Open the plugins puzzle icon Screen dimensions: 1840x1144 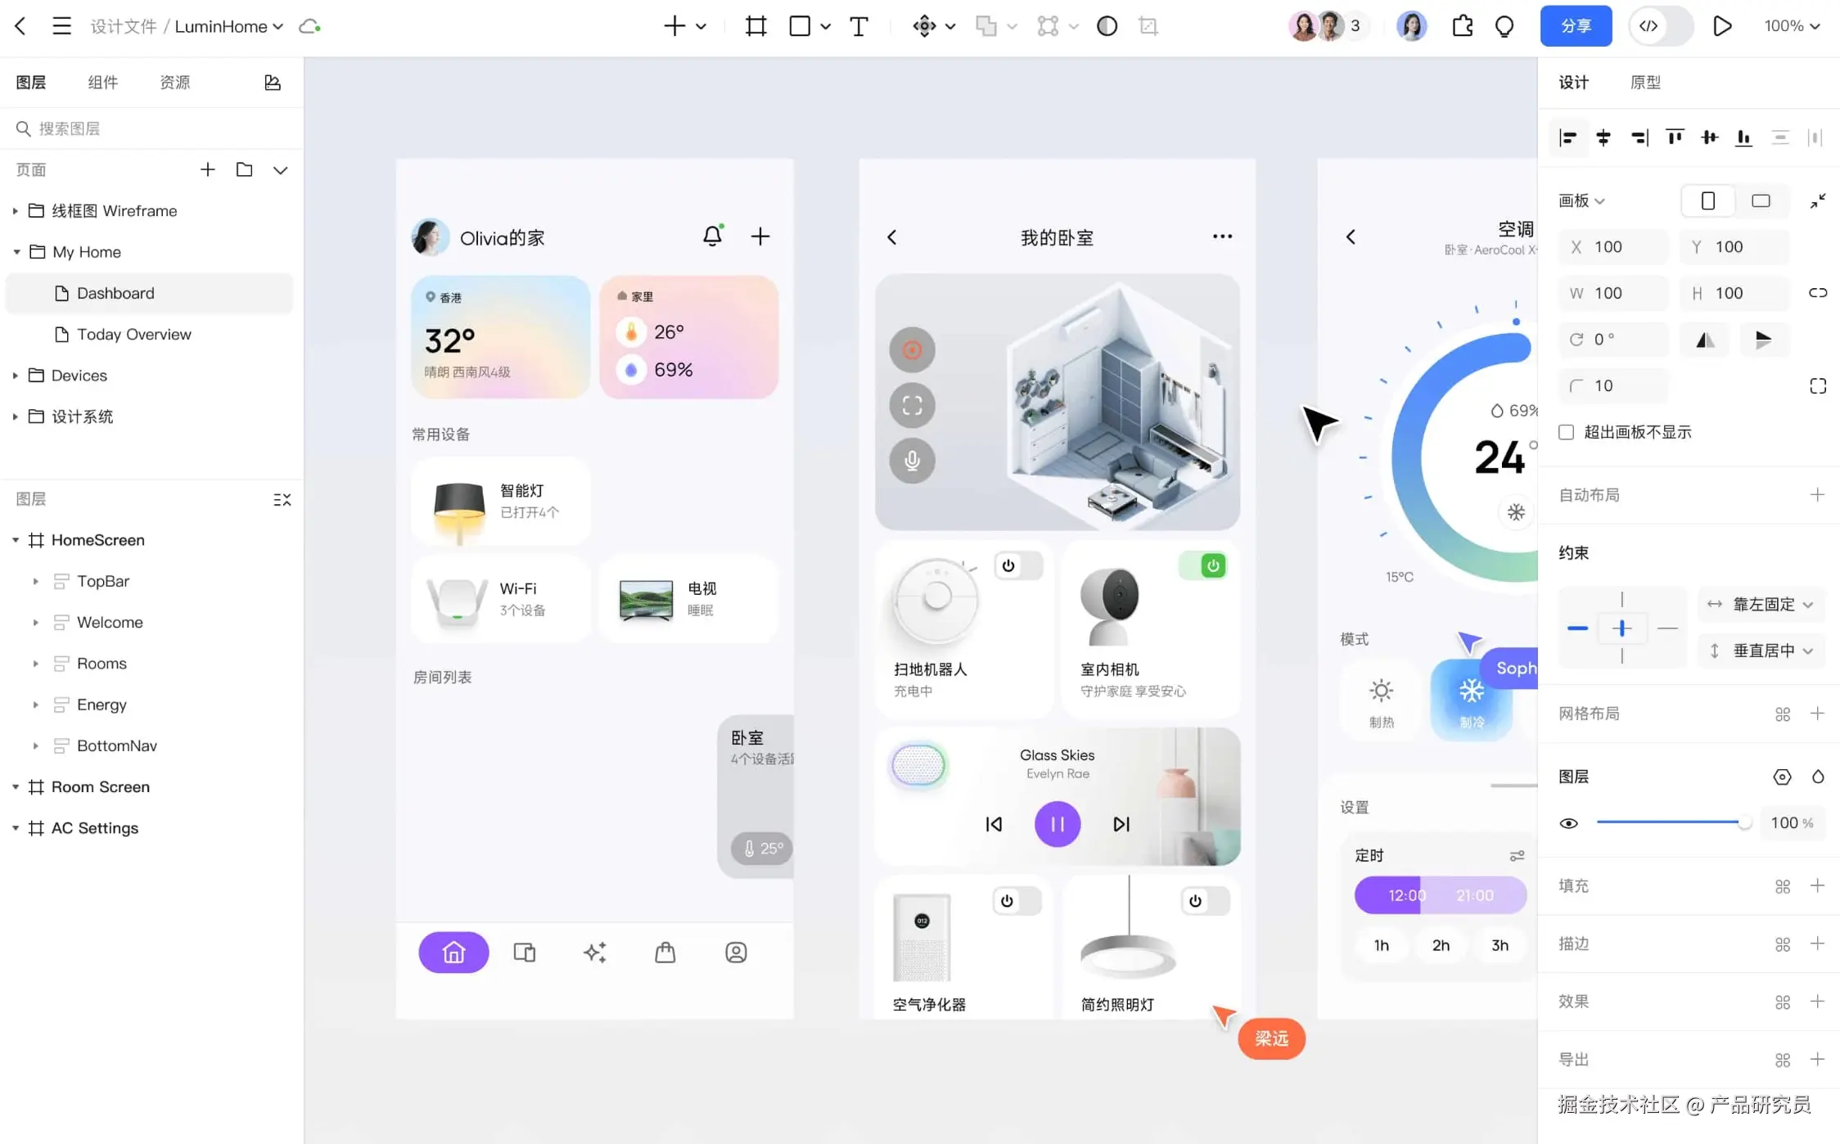[1462, 26]
